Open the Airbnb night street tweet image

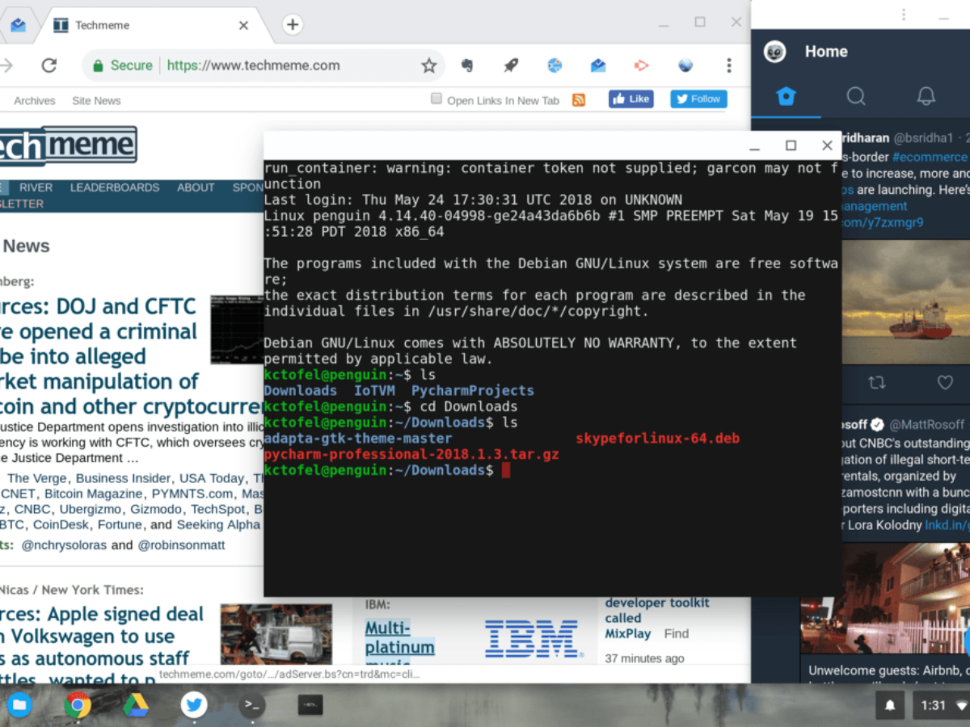point(885,598)
